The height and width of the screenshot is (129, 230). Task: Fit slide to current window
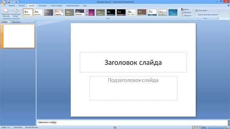[228, 127]
